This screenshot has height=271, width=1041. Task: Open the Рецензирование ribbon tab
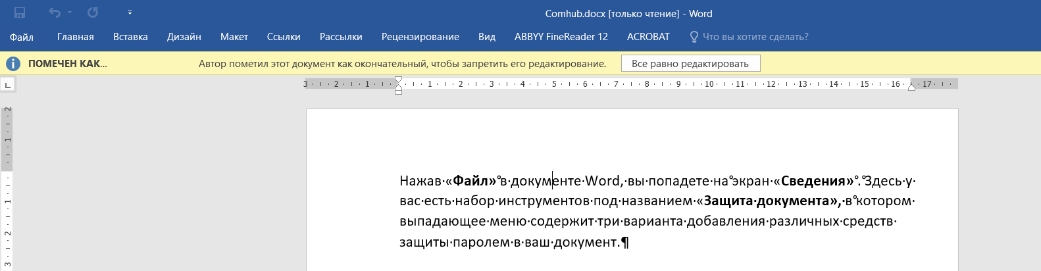pos(420,37)
